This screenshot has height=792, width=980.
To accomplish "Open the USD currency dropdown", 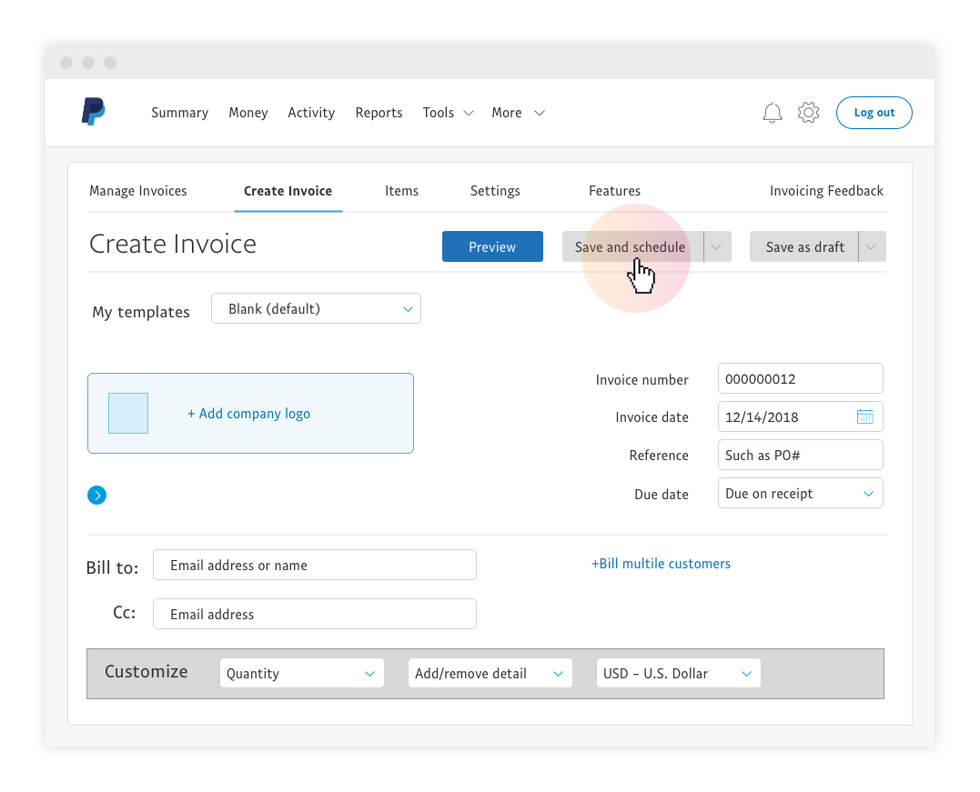I will pyautogui.click(x=678, y=674).
